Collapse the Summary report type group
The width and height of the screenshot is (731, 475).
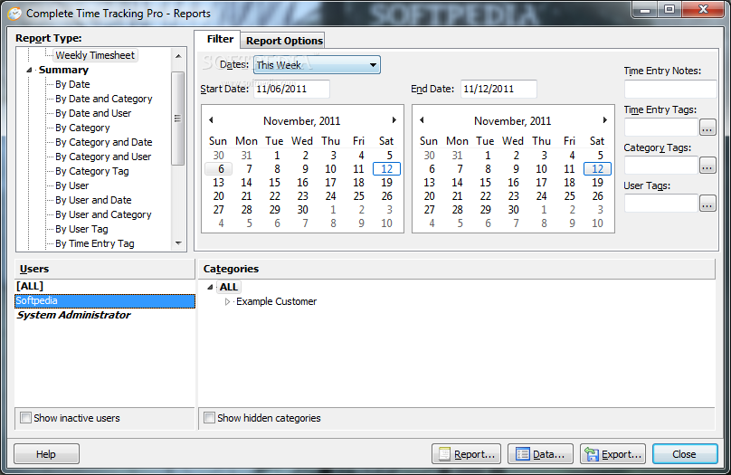[29, 70]
